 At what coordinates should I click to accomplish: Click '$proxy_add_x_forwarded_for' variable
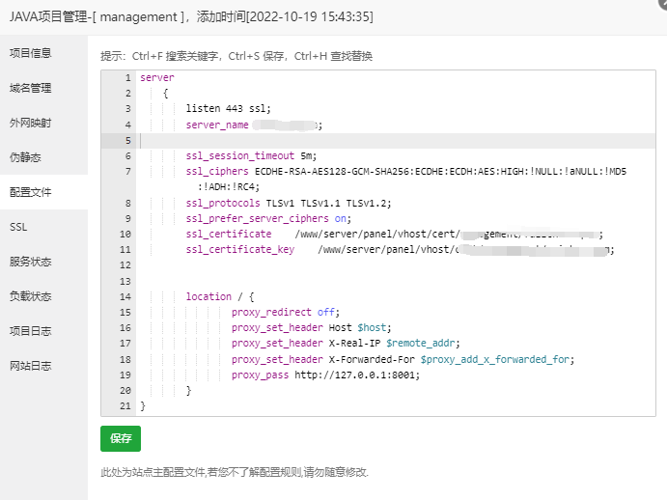[495, 360]
